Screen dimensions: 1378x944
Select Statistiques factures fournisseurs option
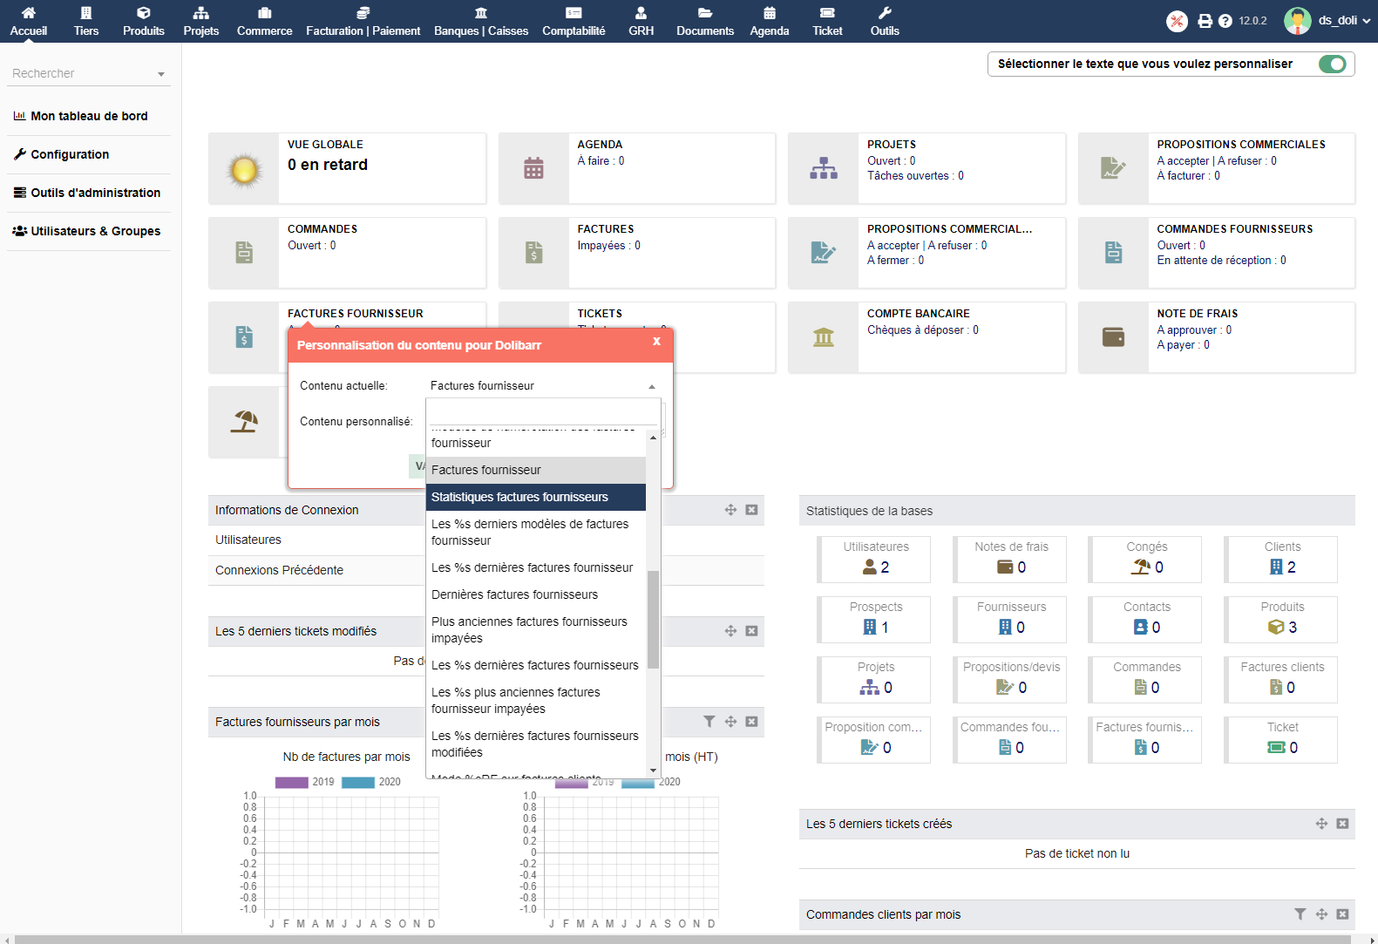[x=536, y=497]
